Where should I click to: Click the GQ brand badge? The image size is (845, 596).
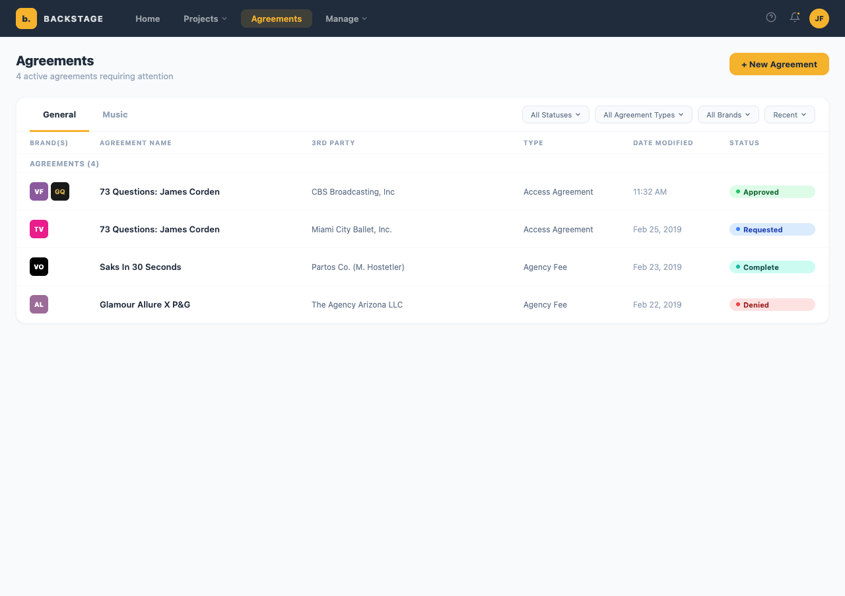coord(60,191)
